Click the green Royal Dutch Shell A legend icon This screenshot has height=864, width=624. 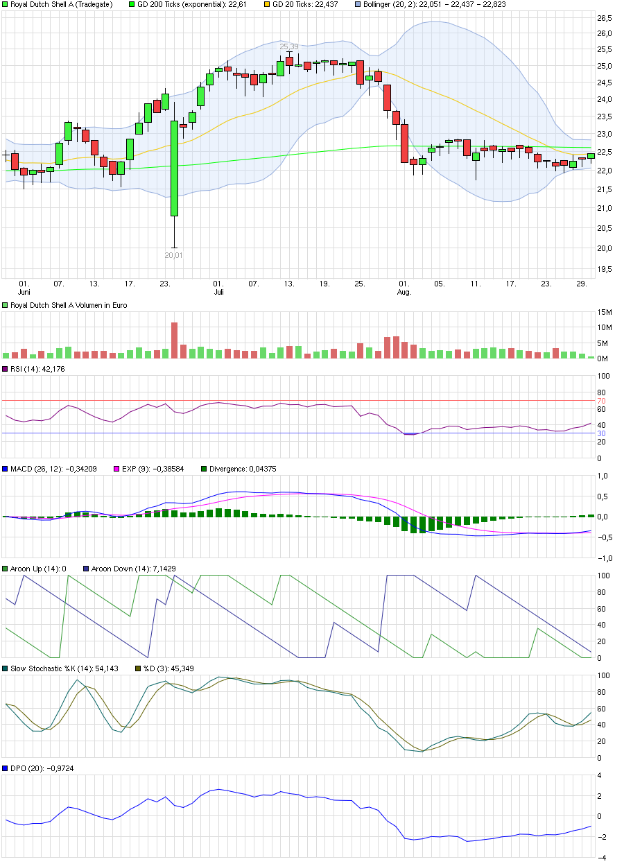coord(5,4)
